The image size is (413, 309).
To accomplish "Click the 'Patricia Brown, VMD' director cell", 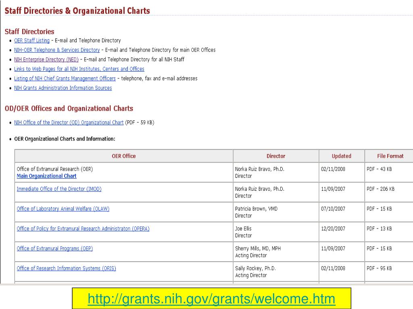I will click(276, 212).
